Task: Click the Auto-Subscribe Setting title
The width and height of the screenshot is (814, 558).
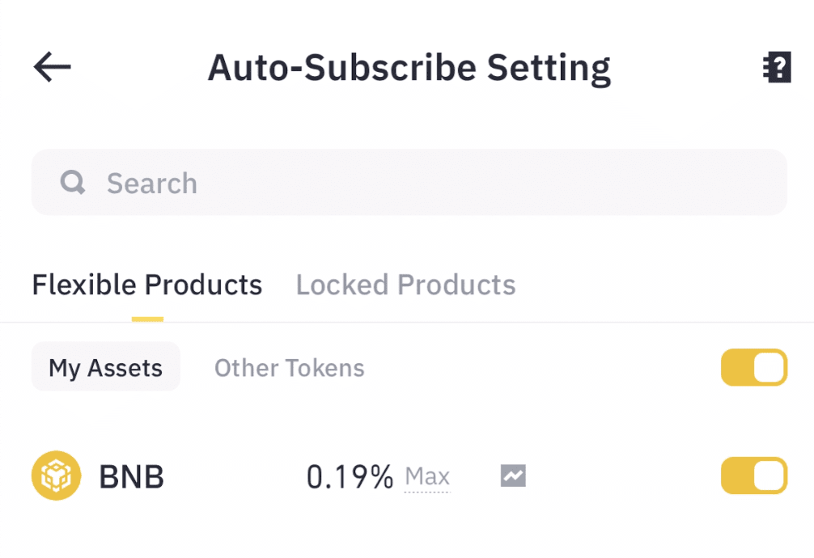Action: coord(409,68)
